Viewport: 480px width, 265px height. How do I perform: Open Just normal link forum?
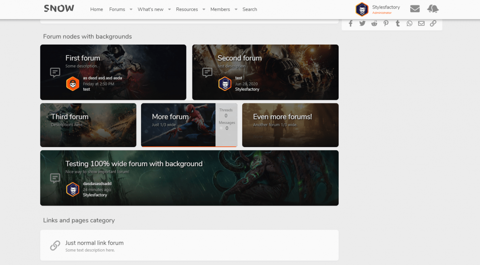click(94, 243)
